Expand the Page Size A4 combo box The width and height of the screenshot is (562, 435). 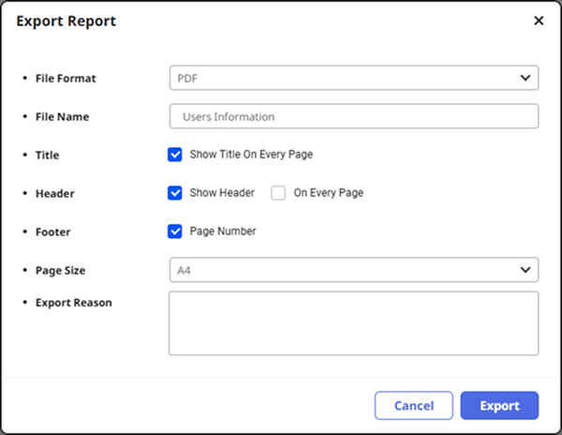(x=347, y=270)
